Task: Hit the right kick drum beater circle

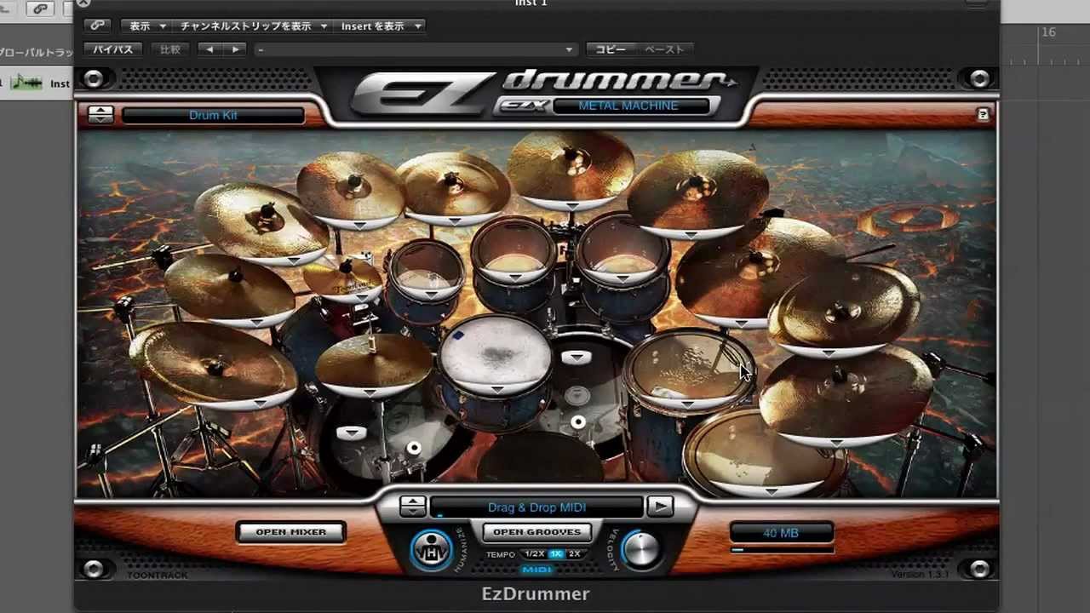Action: tap(577, 421)
